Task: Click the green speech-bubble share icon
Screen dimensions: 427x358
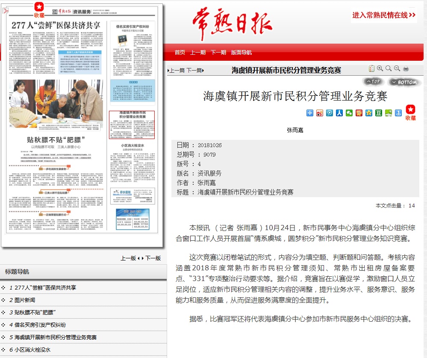Action: pyautogui.click(x=389, y=113)
